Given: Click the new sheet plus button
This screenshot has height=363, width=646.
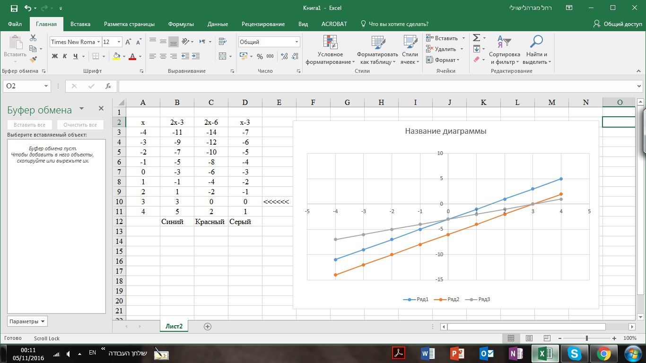Looking at the screenshot, I should coord(207,326).
